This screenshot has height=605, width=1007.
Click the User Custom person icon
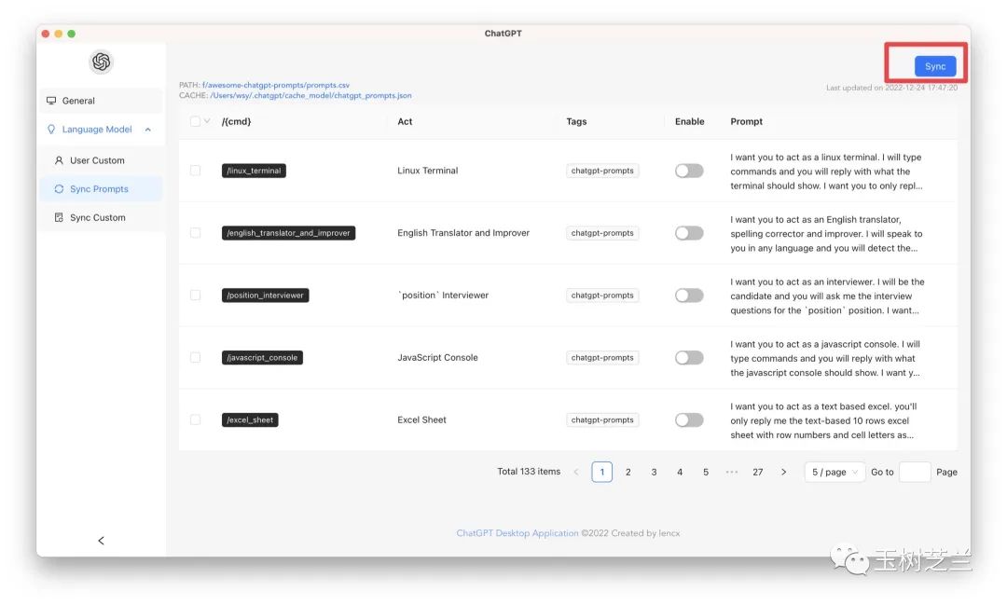tap(59, 160)
